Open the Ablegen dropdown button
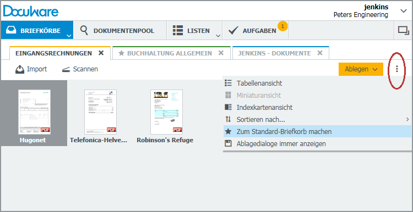Screen dimensions: 413x212 point(361,69)
